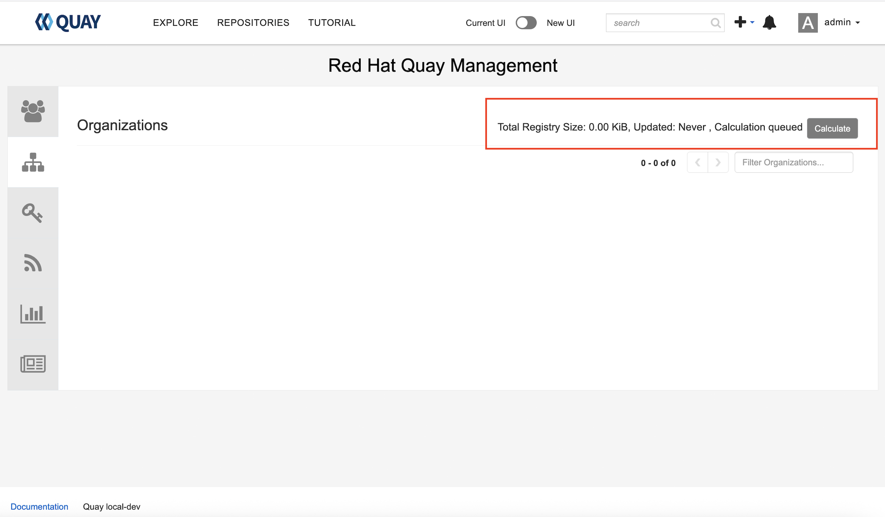Image resolution: width=885 pixels, height=517 pixels.
Task: Open the newspaper sidebar icon
Action: [x=33, y=364]
